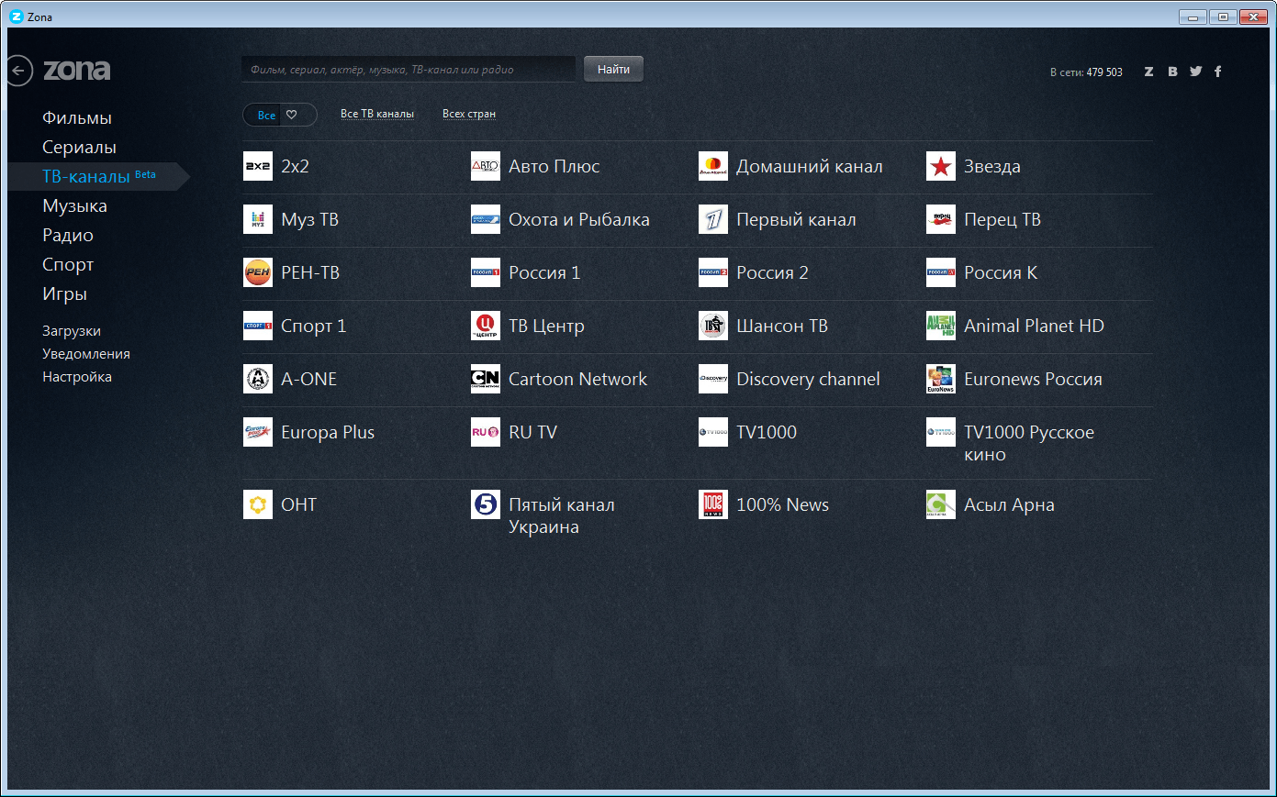The width and height of the screenshot is (1277, 797).
Task: Open Загрузки in the sidebar
Action: pyautogui.click(x=72, y=331)
